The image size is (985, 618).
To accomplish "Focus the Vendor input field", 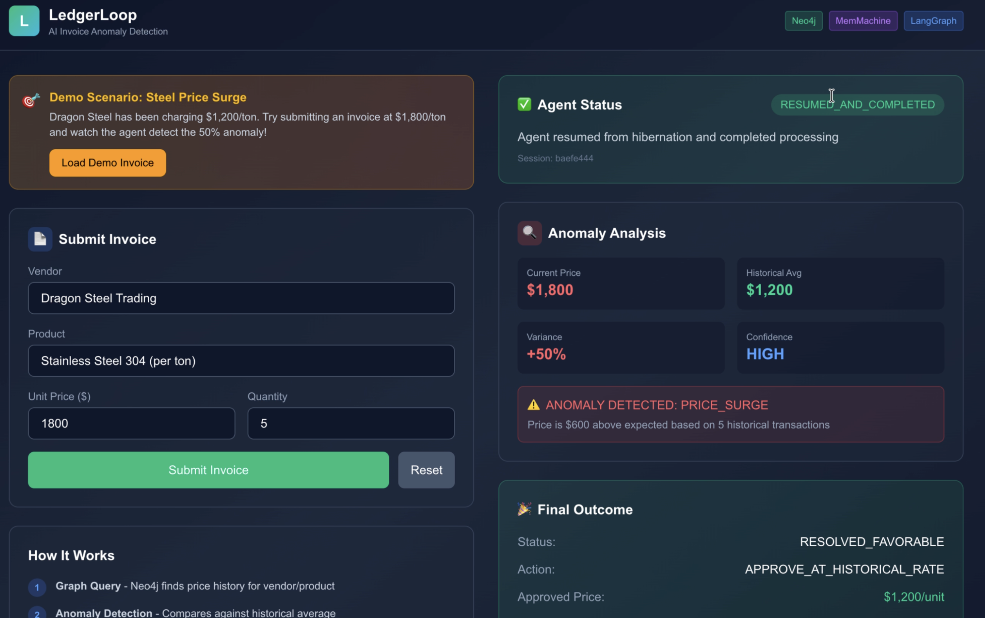I will (241, 298).
